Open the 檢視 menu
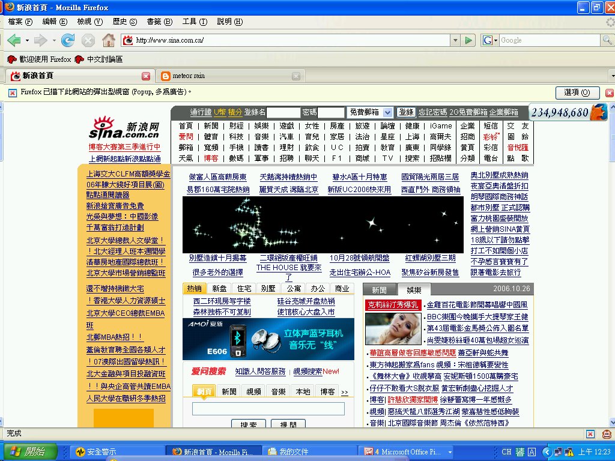 click(x=89, y=22)
